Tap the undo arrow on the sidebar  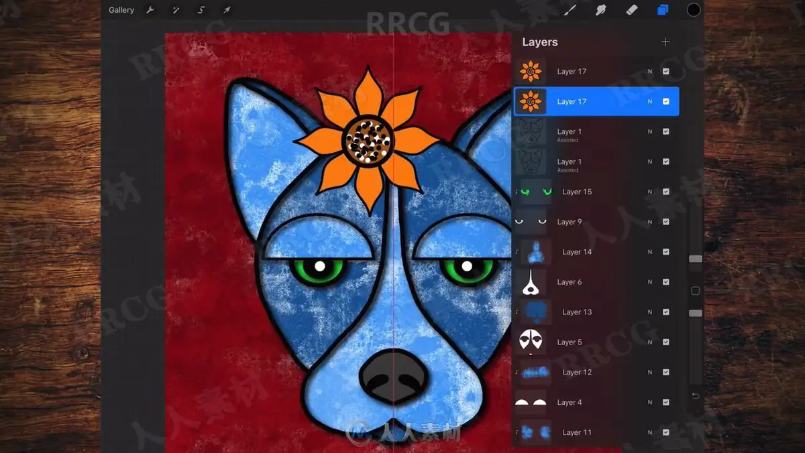696,396
